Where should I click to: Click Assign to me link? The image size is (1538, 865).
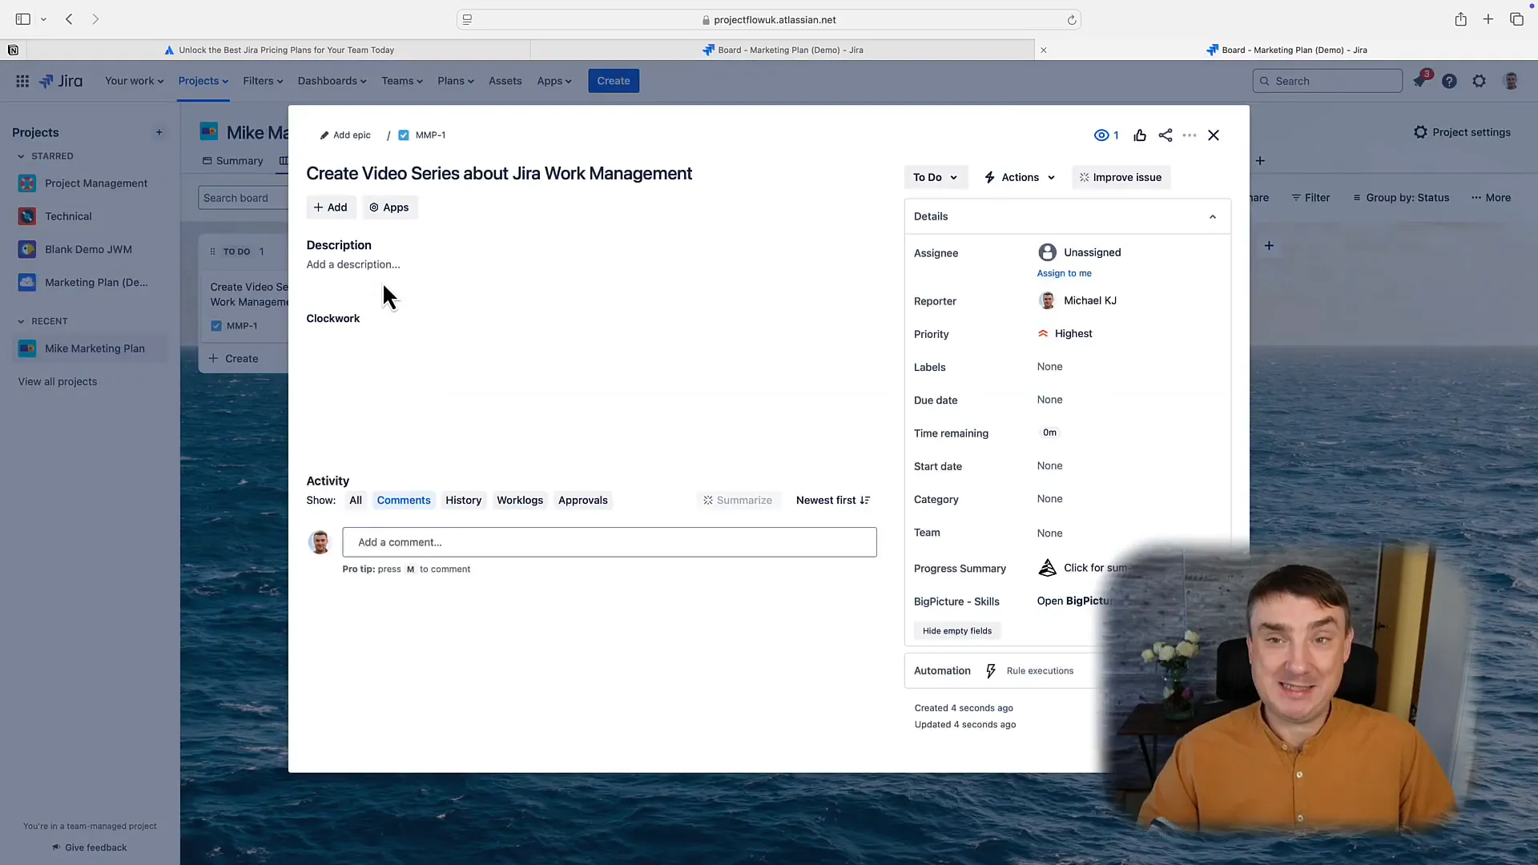tap(1064, 273)
